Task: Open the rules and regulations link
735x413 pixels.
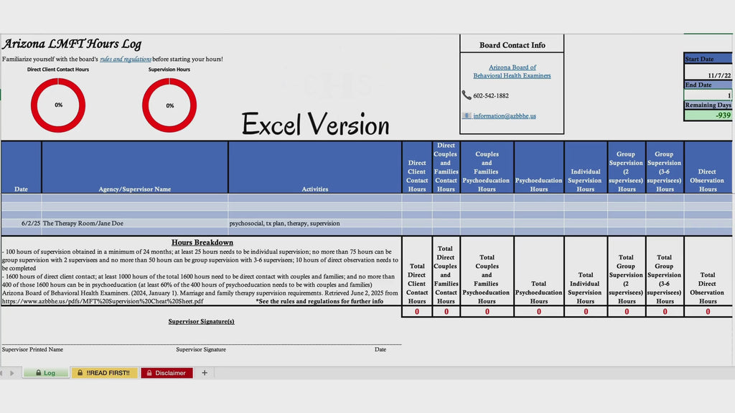Action: (x=126, y=59)
